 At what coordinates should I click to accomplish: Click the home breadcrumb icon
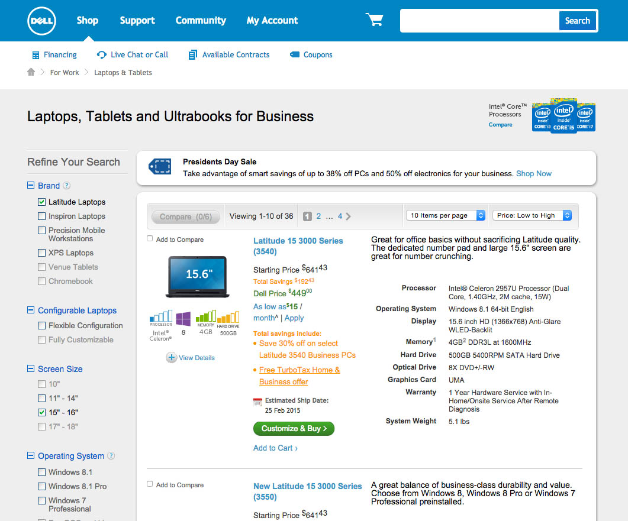[x=31, y=72]
